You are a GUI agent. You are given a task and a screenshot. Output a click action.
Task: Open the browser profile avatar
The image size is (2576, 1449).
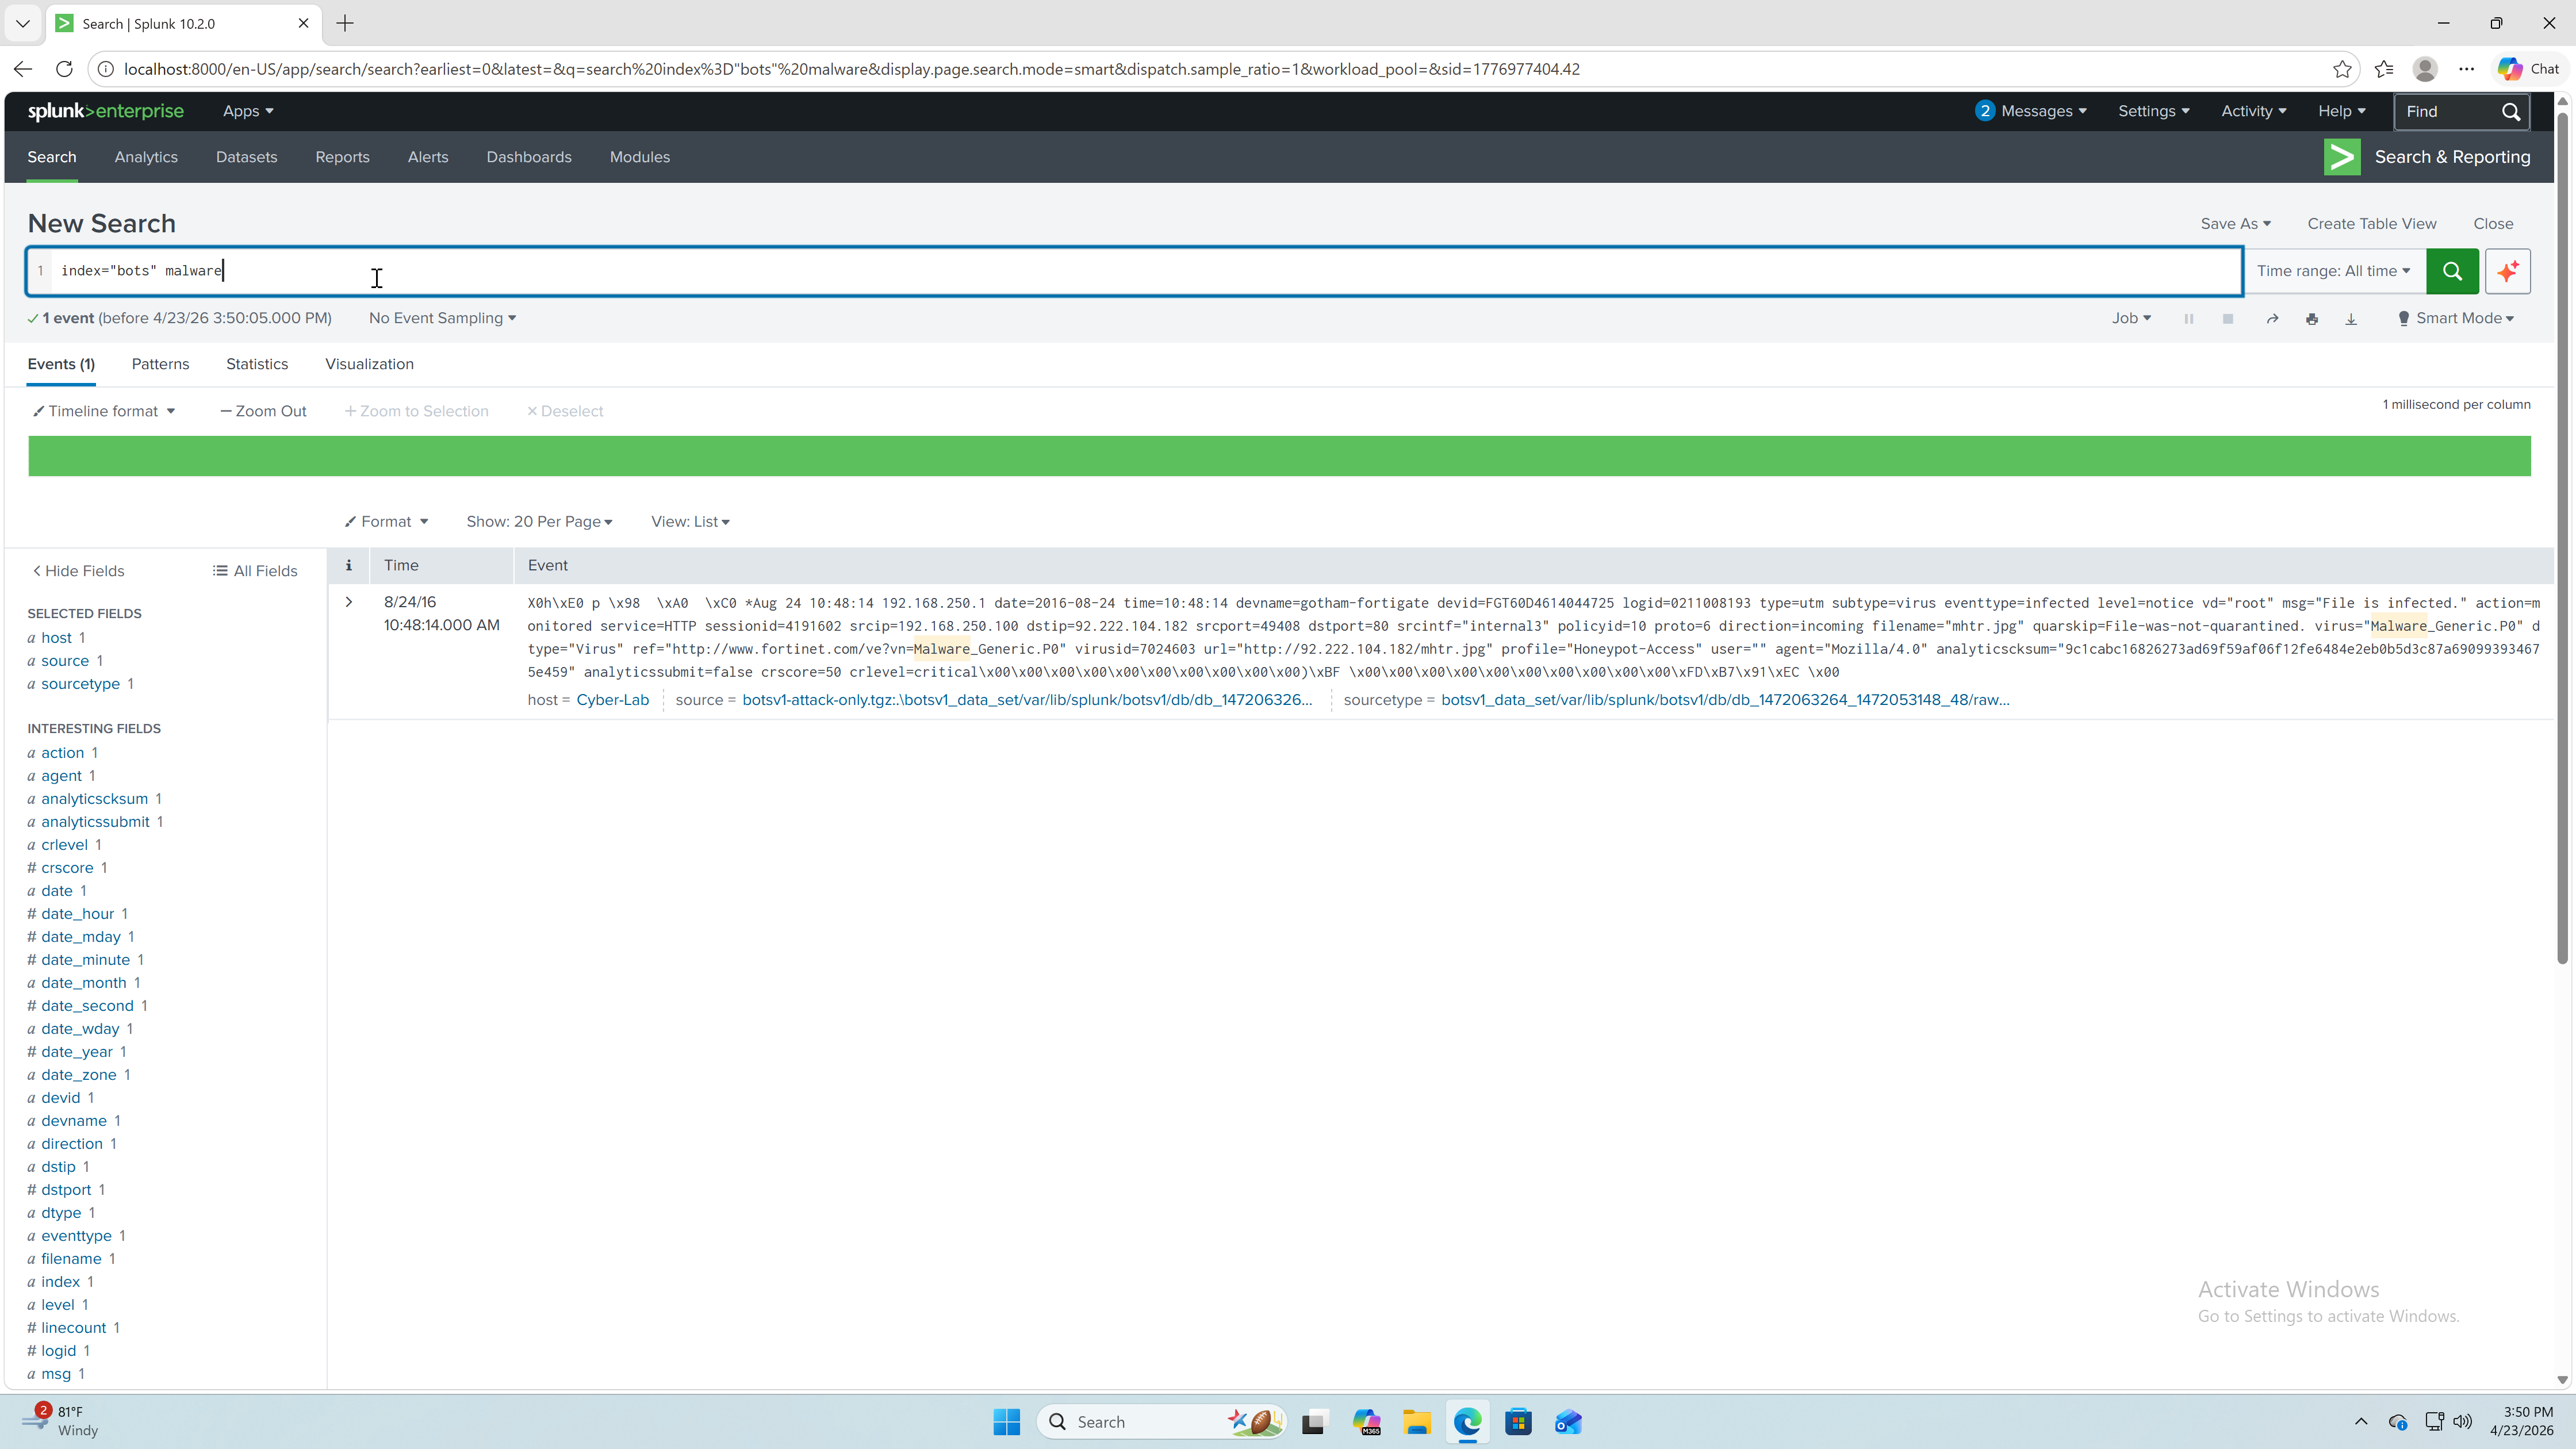[2425, 69]
